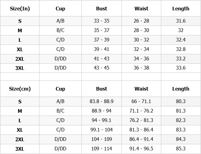Select the 32.4 length cell
Screen dimensions: 201x154
[181, 40]
